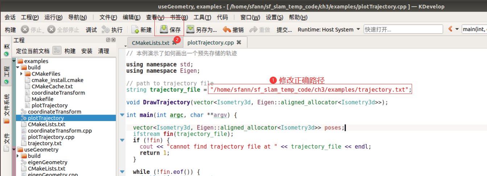Image resolution: width=487 pixels, height=176 pixels.
Task: Collapse the examples project node
Action: click(x=14, y=61)
